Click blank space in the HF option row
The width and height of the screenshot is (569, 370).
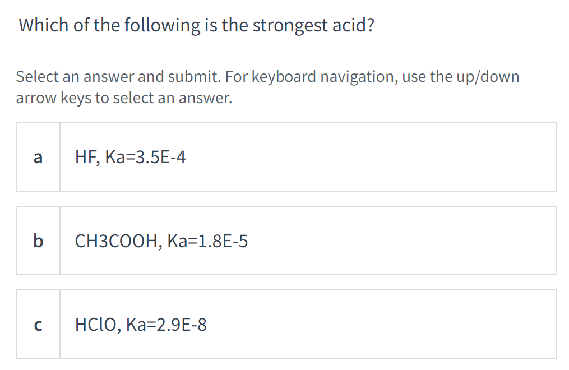392,157
